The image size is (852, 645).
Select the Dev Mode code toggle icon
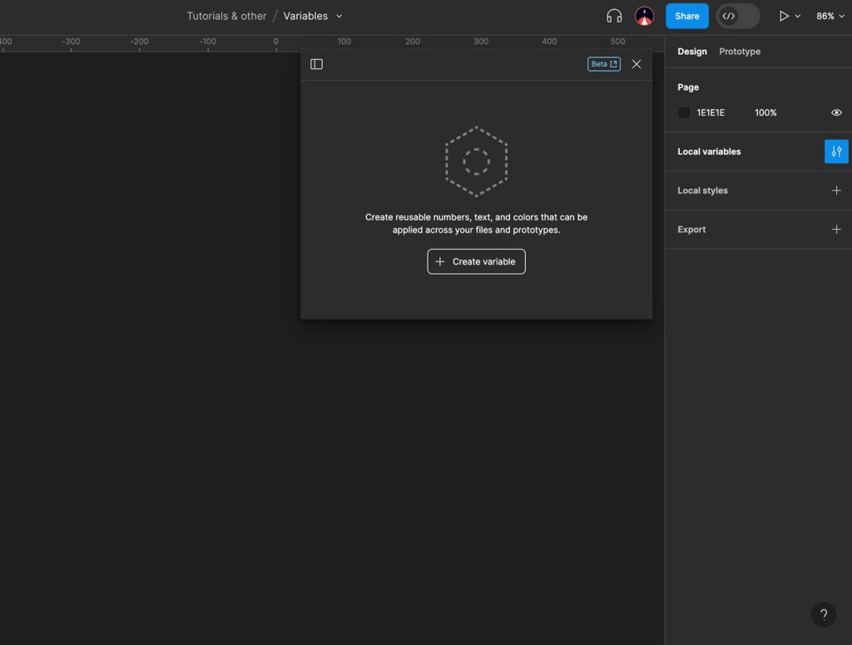point(727,15)
